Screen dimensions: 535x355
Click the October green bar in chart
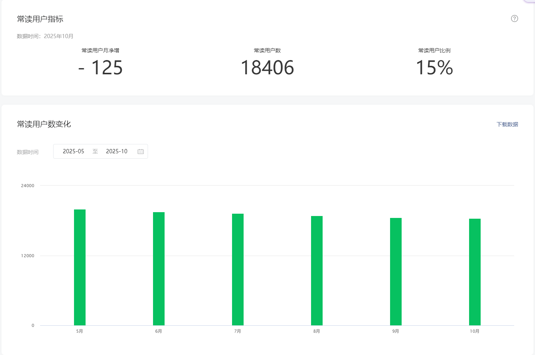point(475,272)
